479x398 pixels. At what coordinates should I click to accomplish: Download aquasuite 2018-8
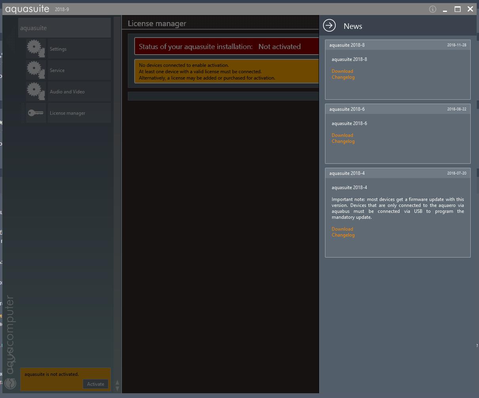click(x=342, y=71)
